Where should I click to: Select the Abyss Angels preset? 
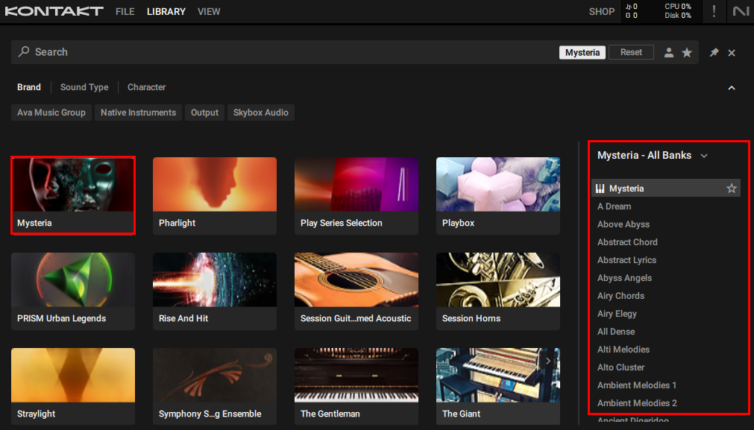624,278
